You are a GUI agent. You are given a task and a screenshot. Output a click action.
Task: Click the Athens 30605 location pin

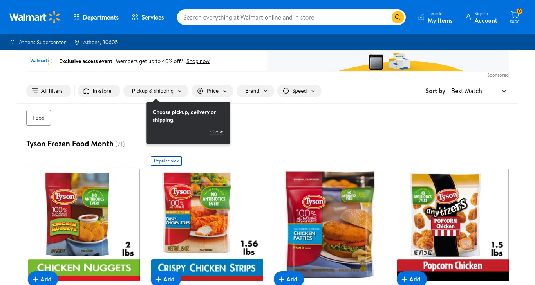coord(77,42)
